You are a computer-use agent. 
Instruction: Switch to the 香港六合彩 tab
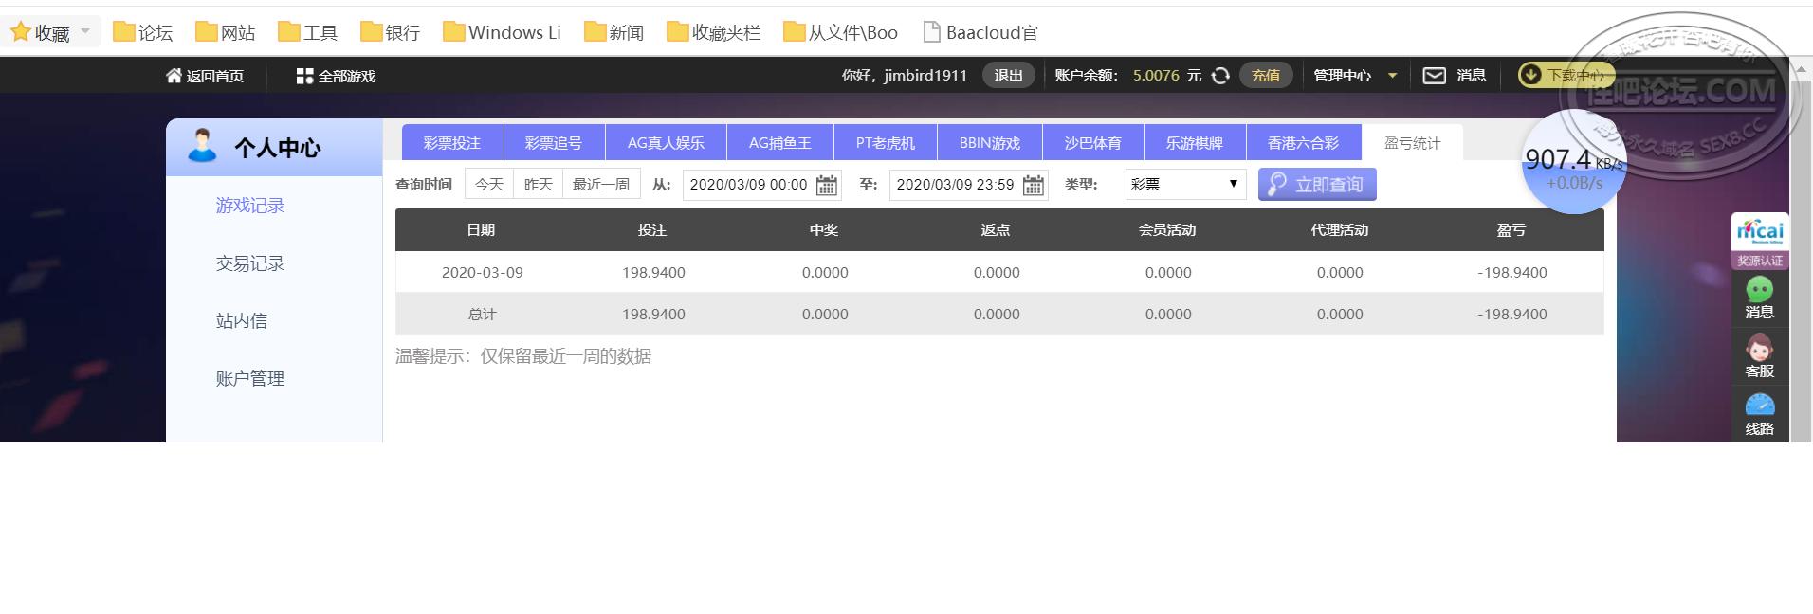(x=1304, y=143)
